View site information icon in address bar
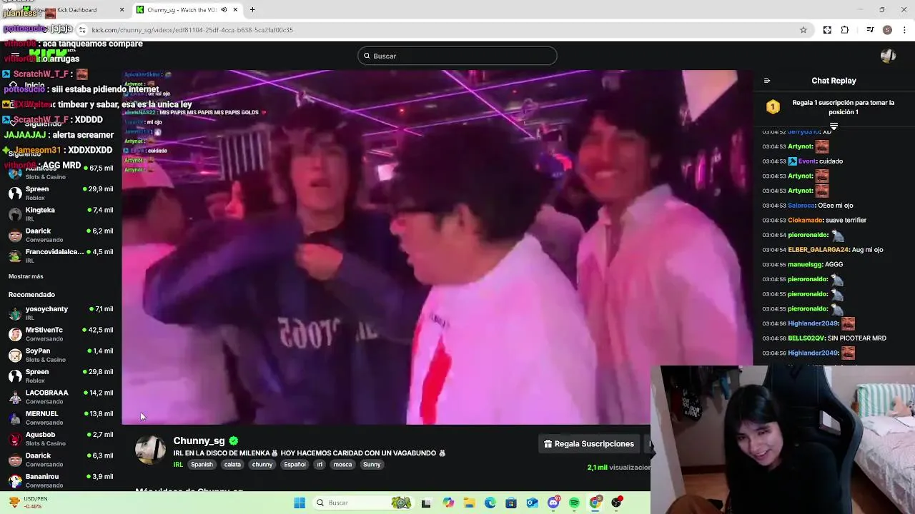 coord(82,30)
